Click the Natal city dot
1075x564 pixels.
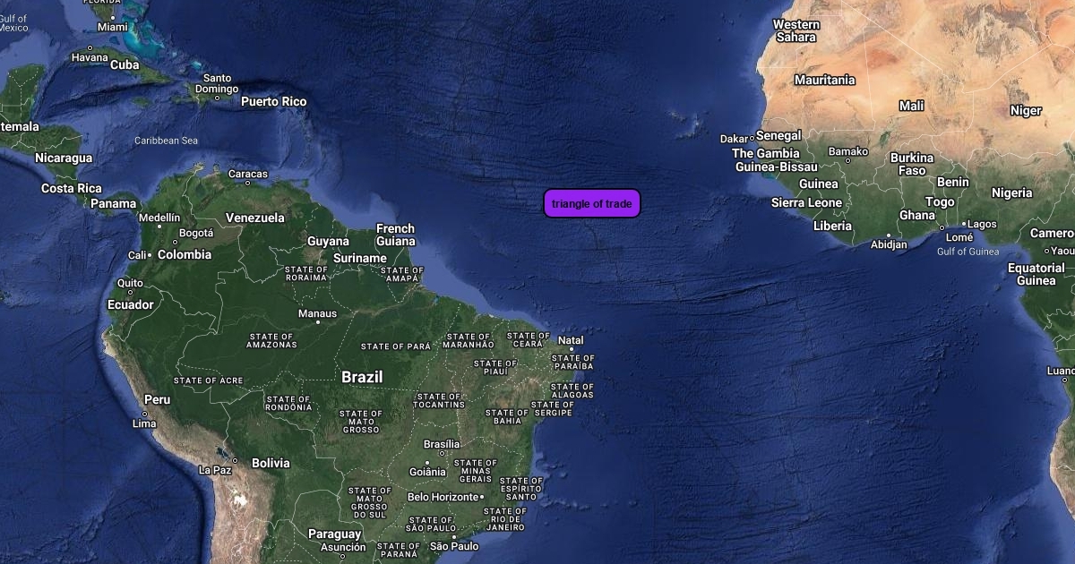[572, 349]
